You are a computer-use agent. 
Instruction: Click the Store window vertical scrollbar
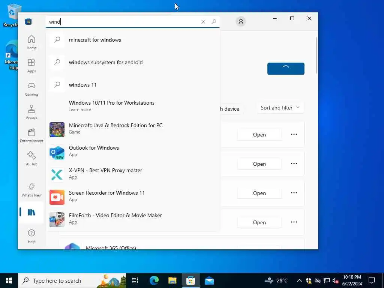(316, 55)
